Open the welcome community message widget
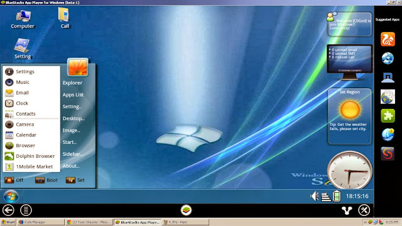Image resolution: width=402 pixels, height=226 pixels. pyautogui.click(x=349, y=24)
